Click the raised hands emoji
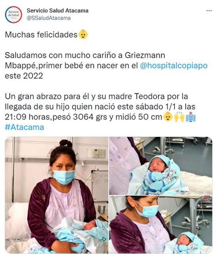The height and width of the screenshot is (254, 217). click(x=179, y=117)
